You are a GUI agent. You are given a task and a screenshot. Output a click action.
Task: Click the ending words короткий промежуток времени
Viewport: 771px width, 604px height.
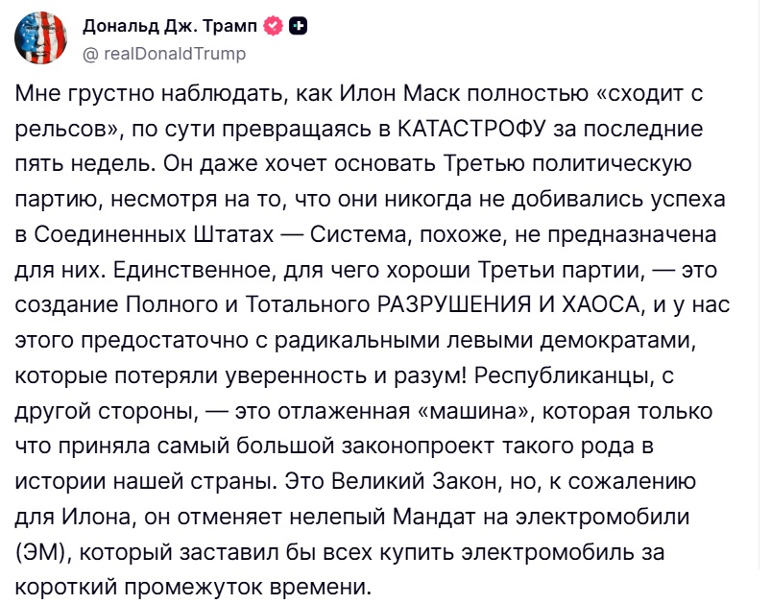click(x=192, y=588)
